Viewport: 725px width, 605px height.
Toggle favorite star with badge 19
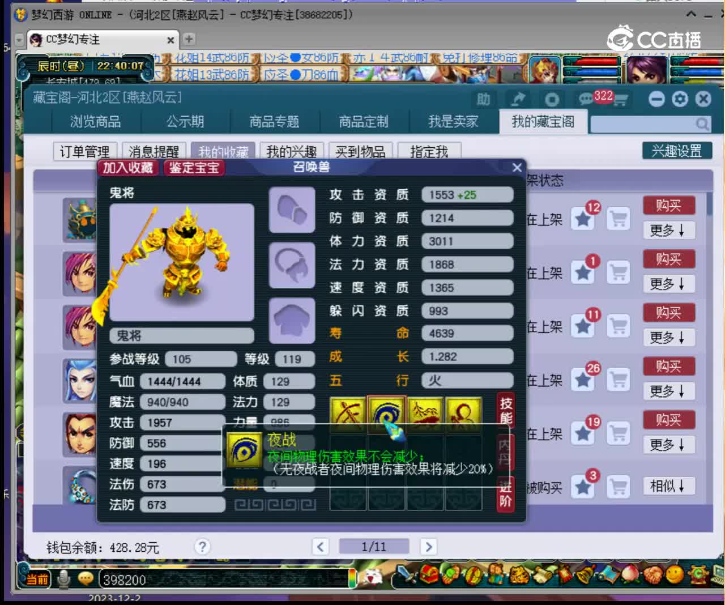click(583, 433)
